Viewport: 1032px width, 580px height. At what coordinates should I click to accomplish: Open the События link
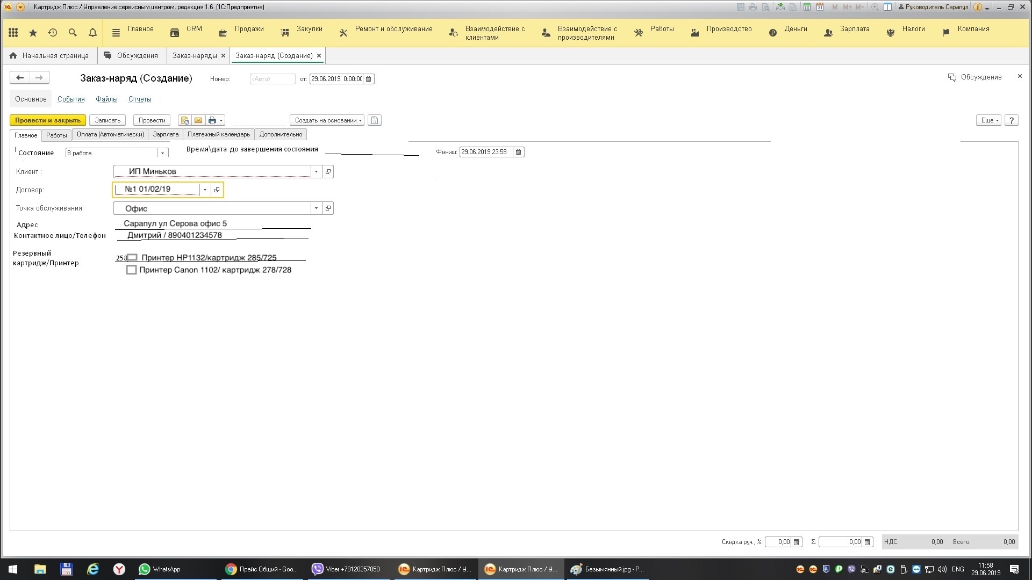pos(71,99)
